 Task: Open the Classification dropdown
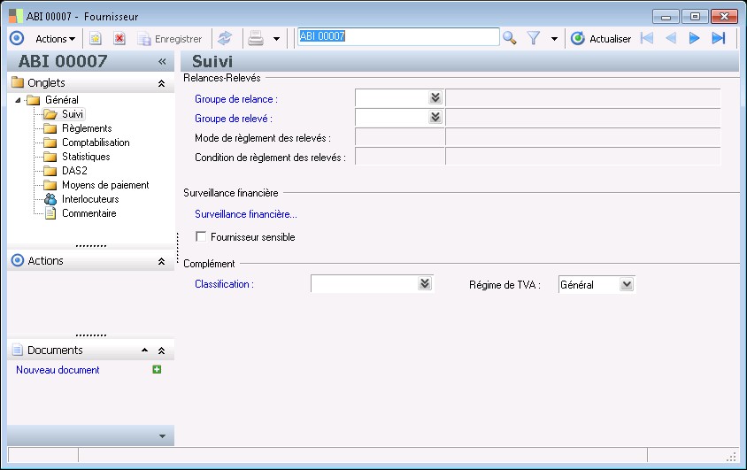[425, 284]
